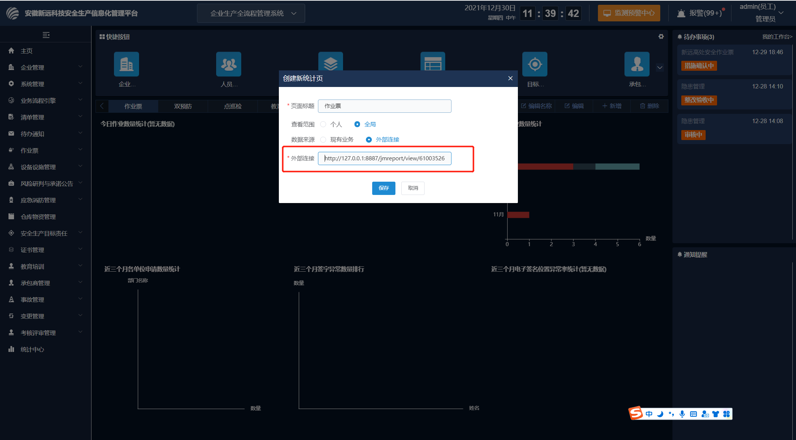Image resolution: width=796 pixels, height=440 pixels.
Task: Open 监测预警中心 button
Action: pos(629,13)
